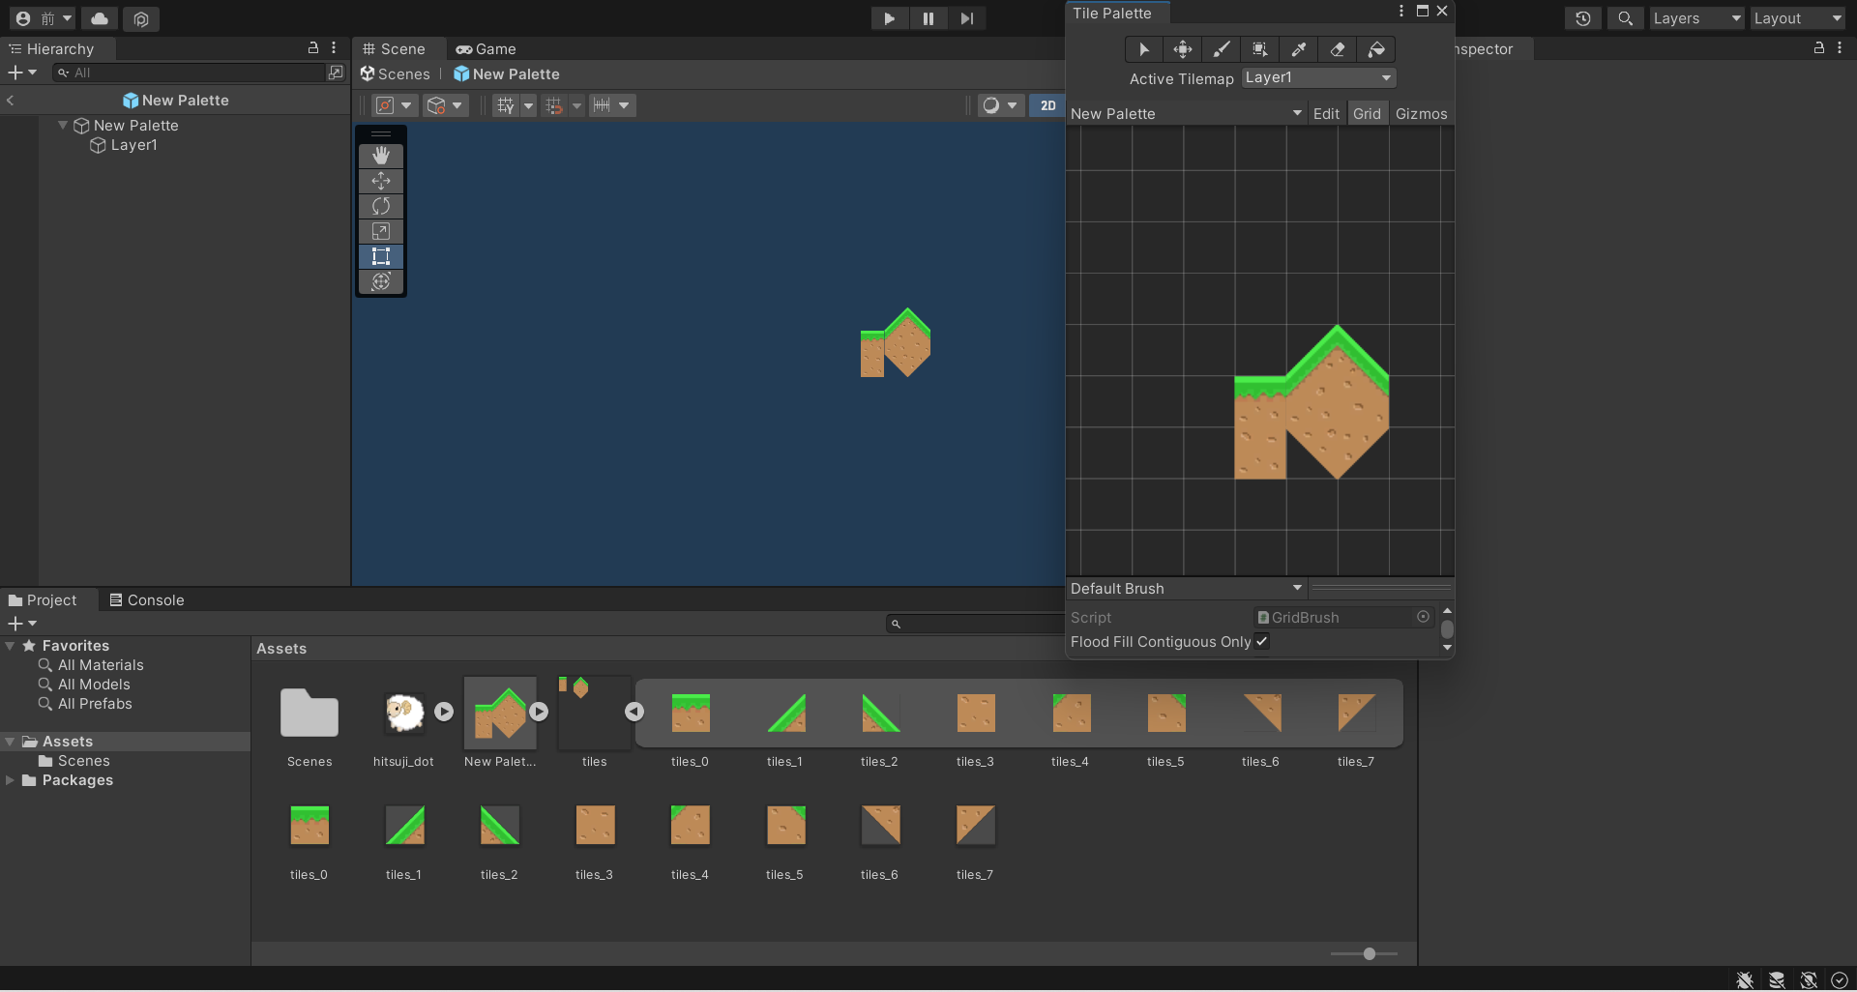1857x992 pixels.
Task: Pick the Eyedropper tile picker tool
Action: tap(1299, 49)
